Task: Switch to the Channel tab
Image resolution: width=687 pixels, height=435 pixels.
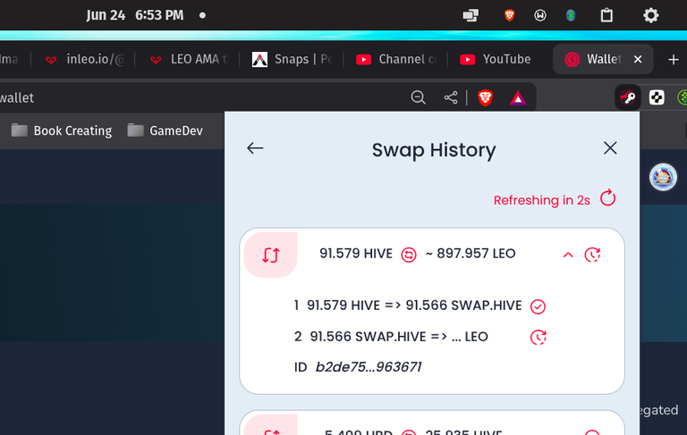Action: tap(396, 59)
